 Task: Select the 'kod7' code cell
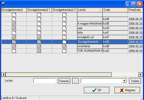(x=115, y=37)
